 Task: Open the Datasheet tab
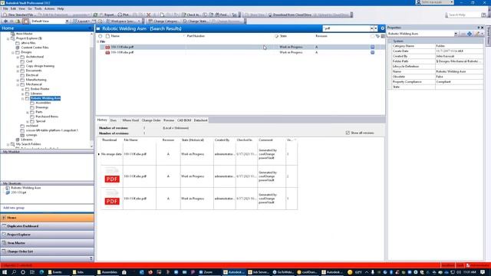(200, 120)
